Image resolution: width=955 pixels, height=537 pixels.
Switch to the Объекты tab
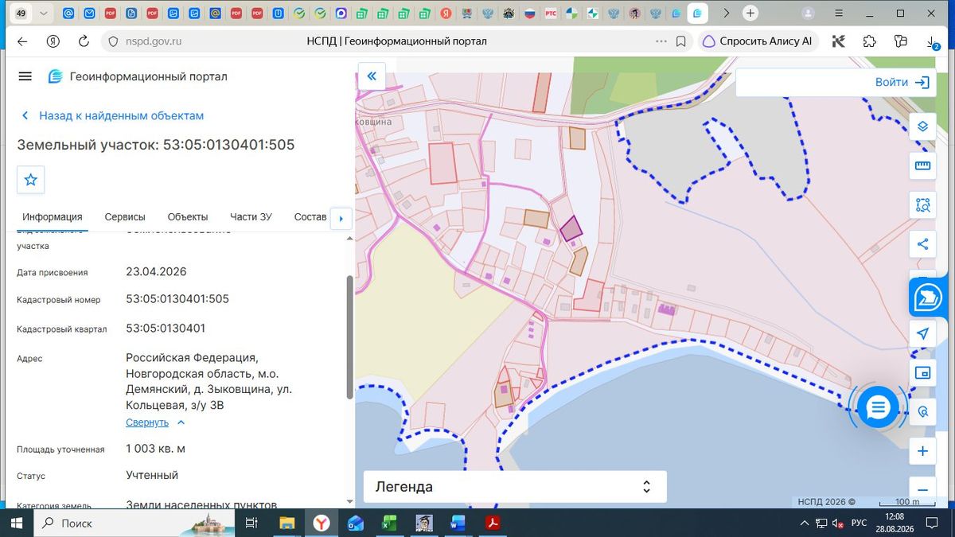coord(188,217)
